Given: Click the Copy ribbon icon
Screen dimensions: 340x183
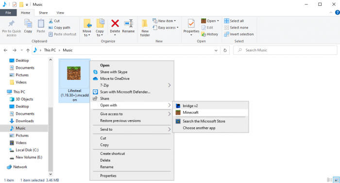Looking at the screenshot, I should 28,23.
